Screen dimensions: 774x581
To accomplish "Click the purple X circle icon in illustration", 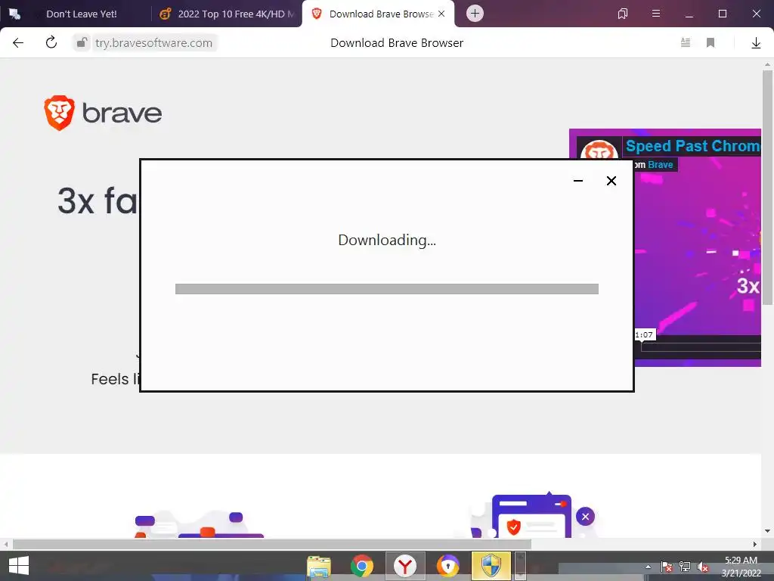I will (x=585, y=517).
